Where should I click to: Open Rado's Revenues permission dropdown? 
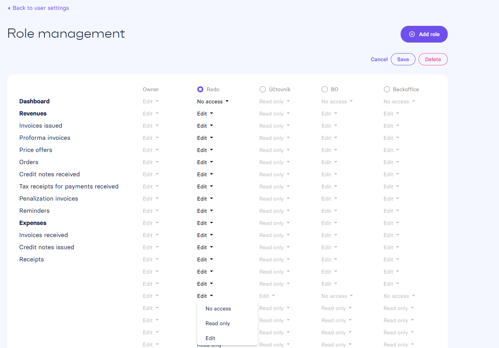point(205,114)
